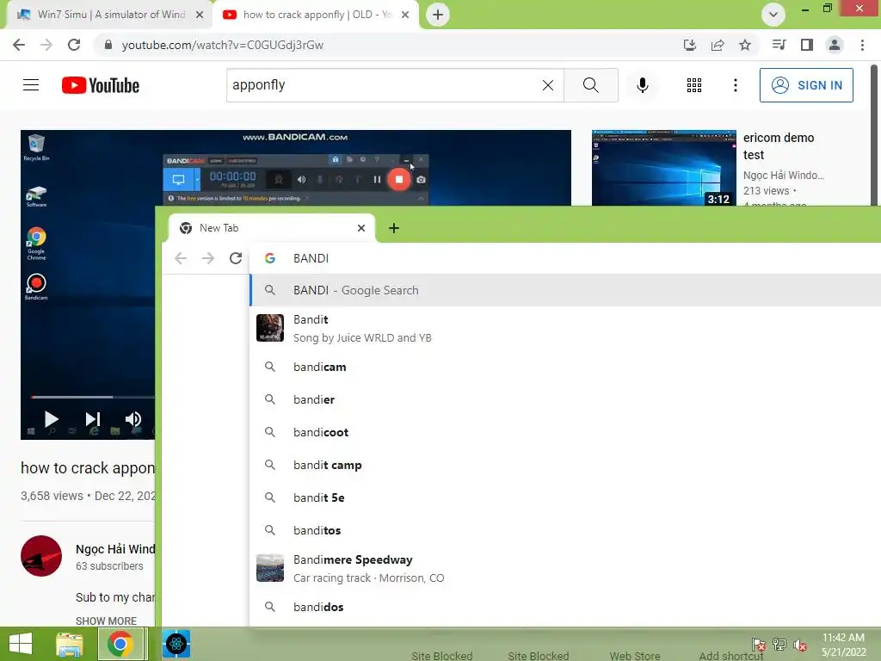Clear the YouTube search box text
The width and height of the screenshot is (881, 661).
coord(548,85)
